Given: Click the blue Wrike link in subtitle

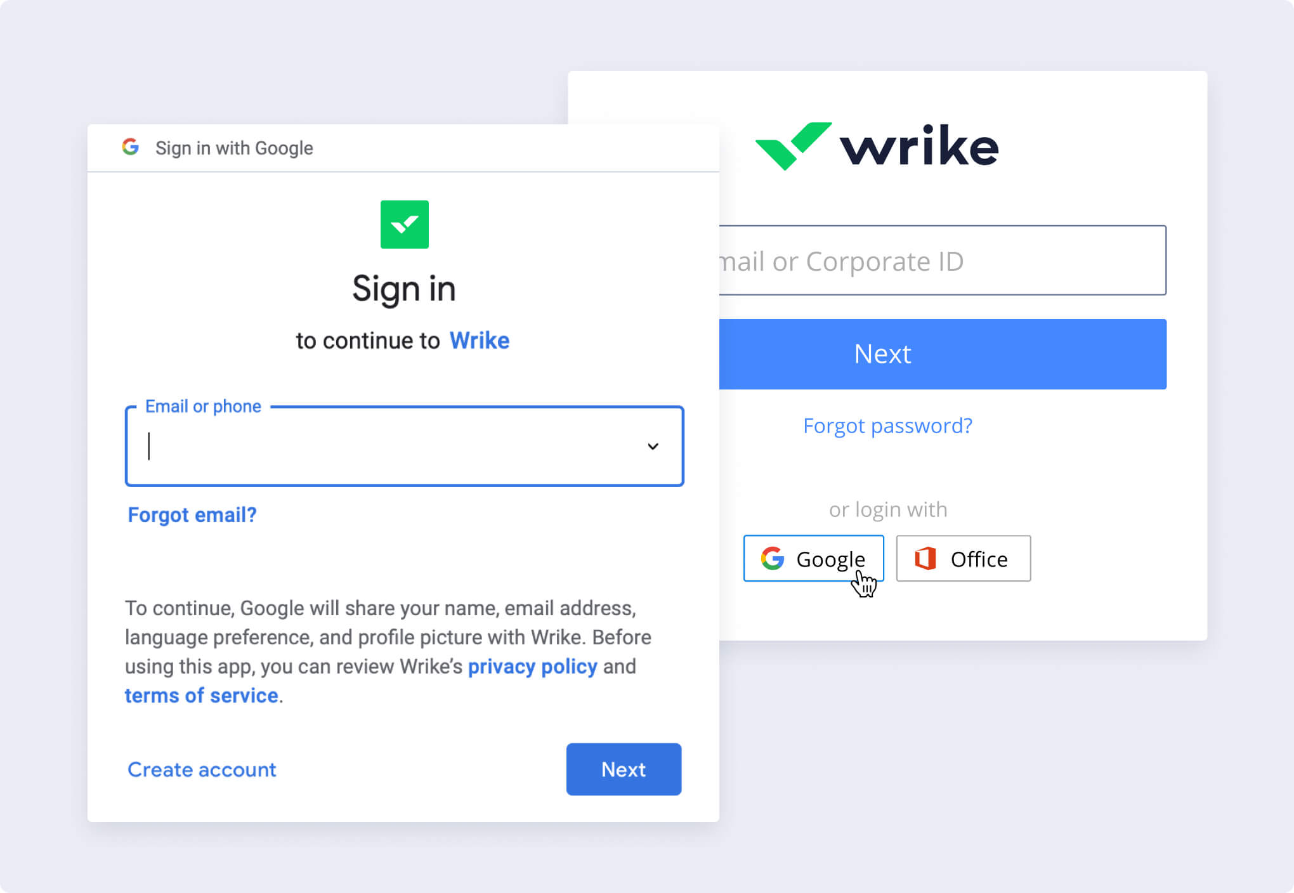Looking at the screenshot, I should click(480, 341).
